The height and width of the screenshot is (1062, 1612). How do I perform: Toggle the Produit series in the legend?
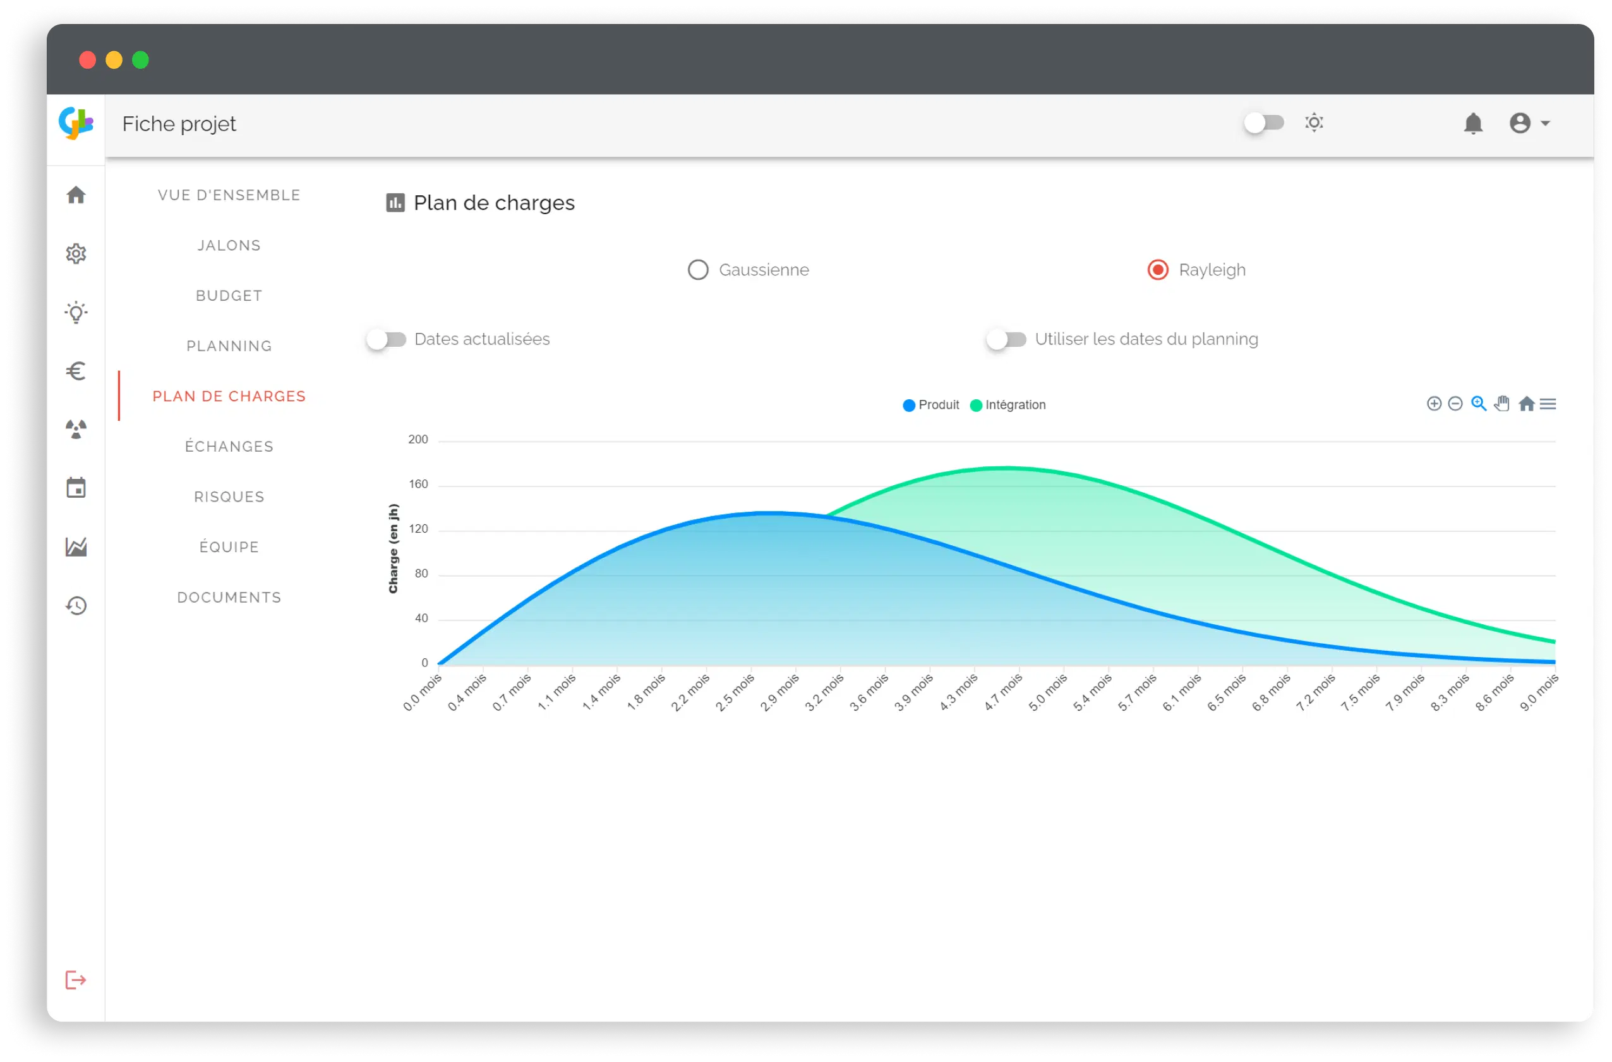point(931,405)
